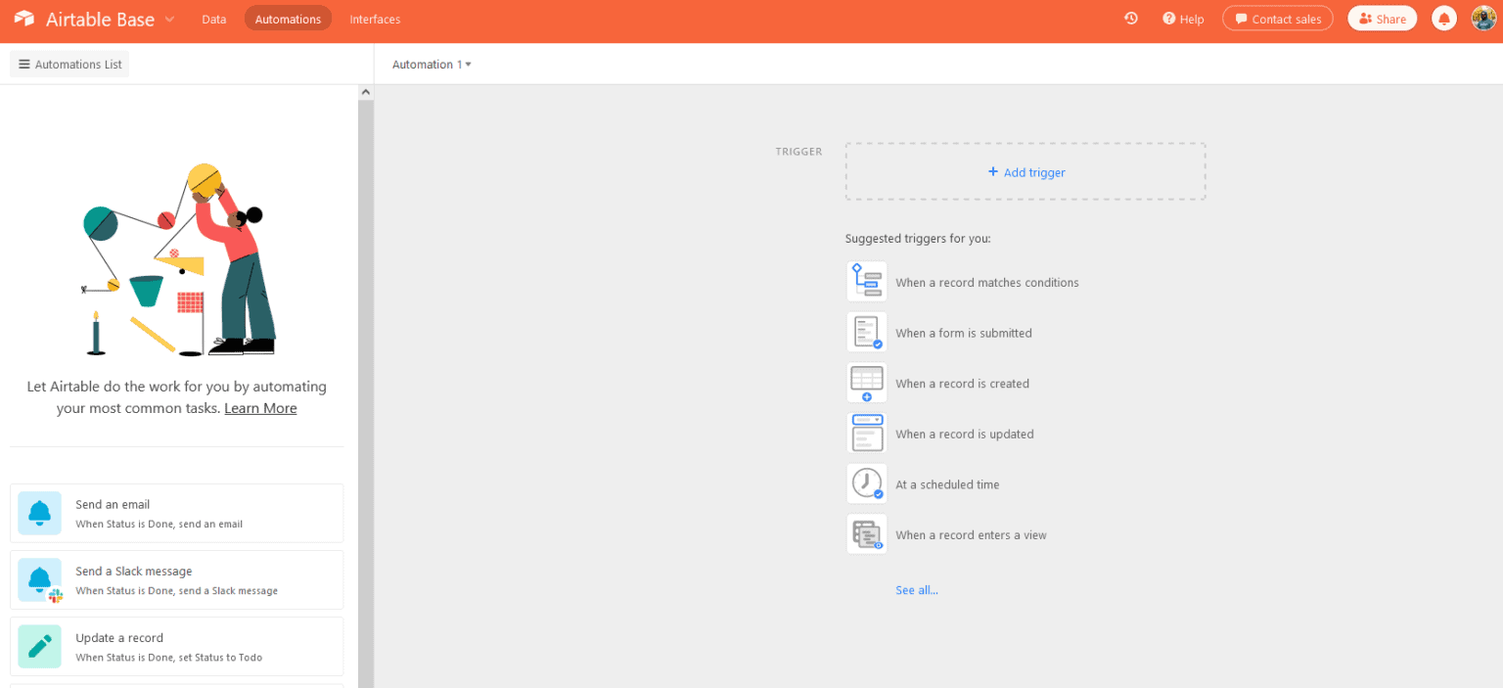Click the 'When a record enters a view' icon
Viewport: 1503px width, 688px height.
click(x=867, y=534)
